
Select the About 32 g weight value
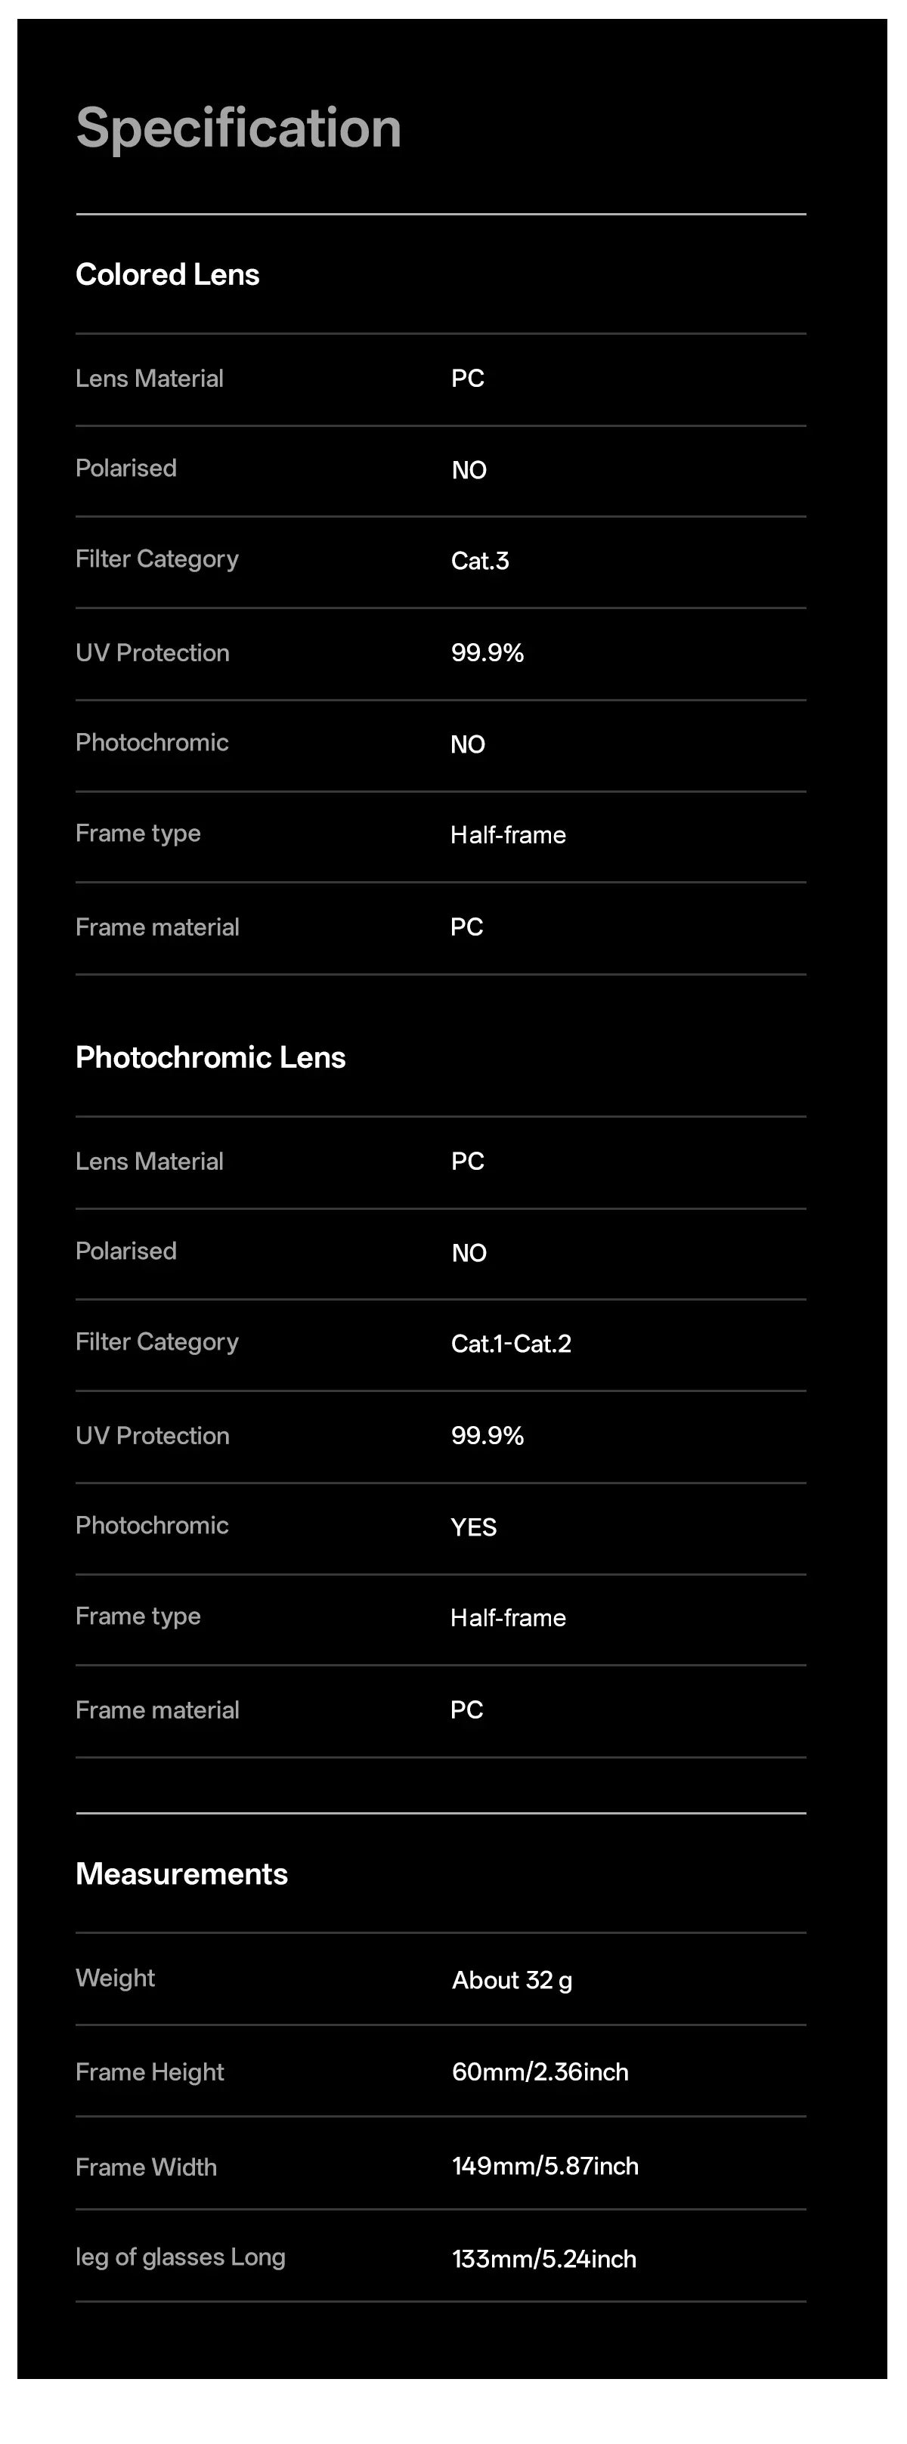click(512, 1980)
